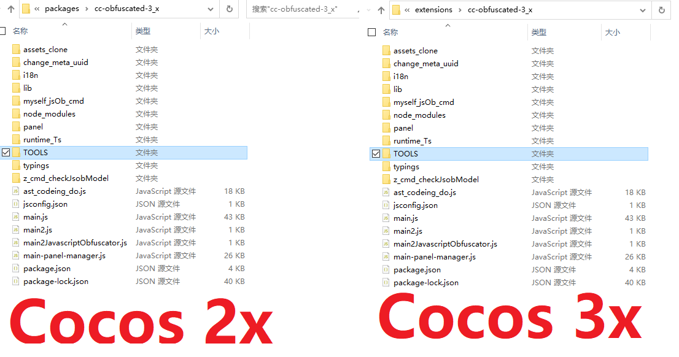Select panel folder icon in left window
The image size is (679, 357).
[x=16, y=126]
